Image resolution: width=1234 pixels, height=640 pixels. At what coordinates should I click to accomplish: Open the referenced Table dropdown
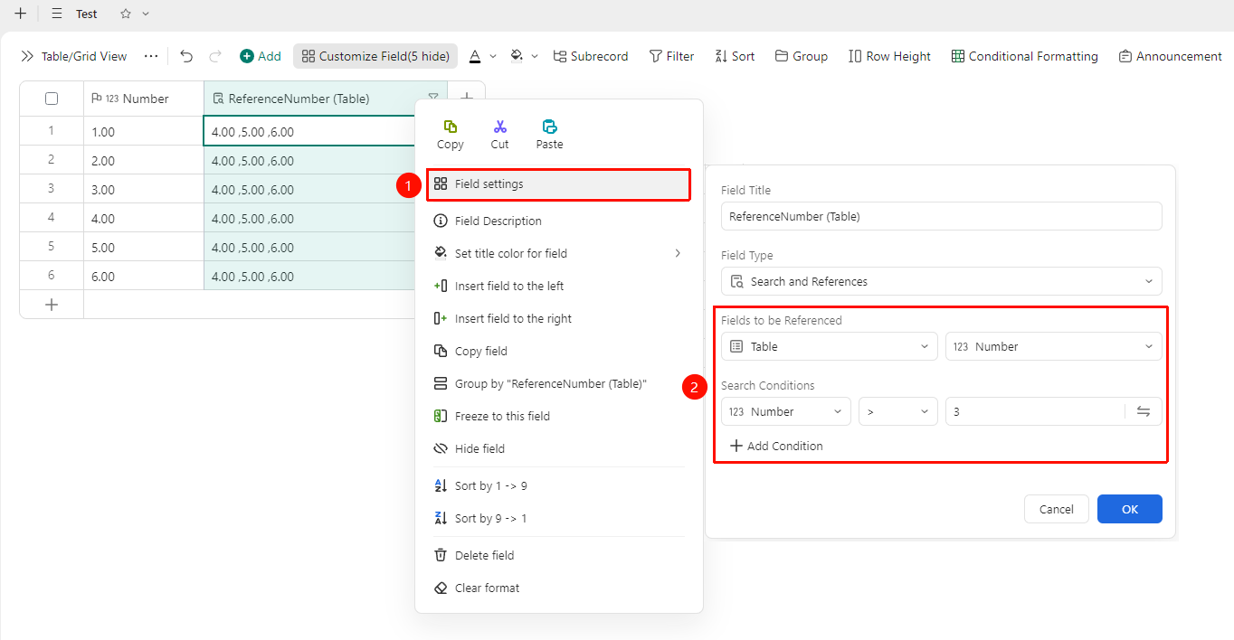(830, 346)
